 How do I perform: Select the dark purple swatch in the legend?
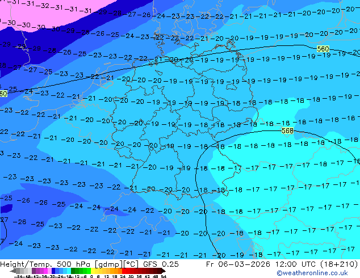pos(34,271)
